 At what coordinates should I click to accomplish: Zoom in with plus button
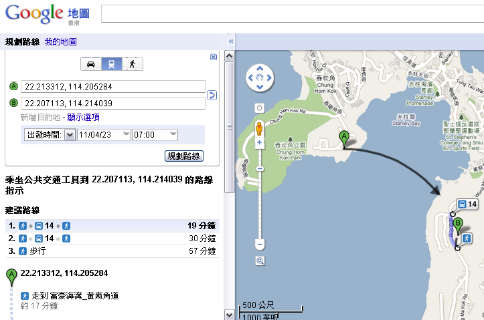click(x=260, y=142)
